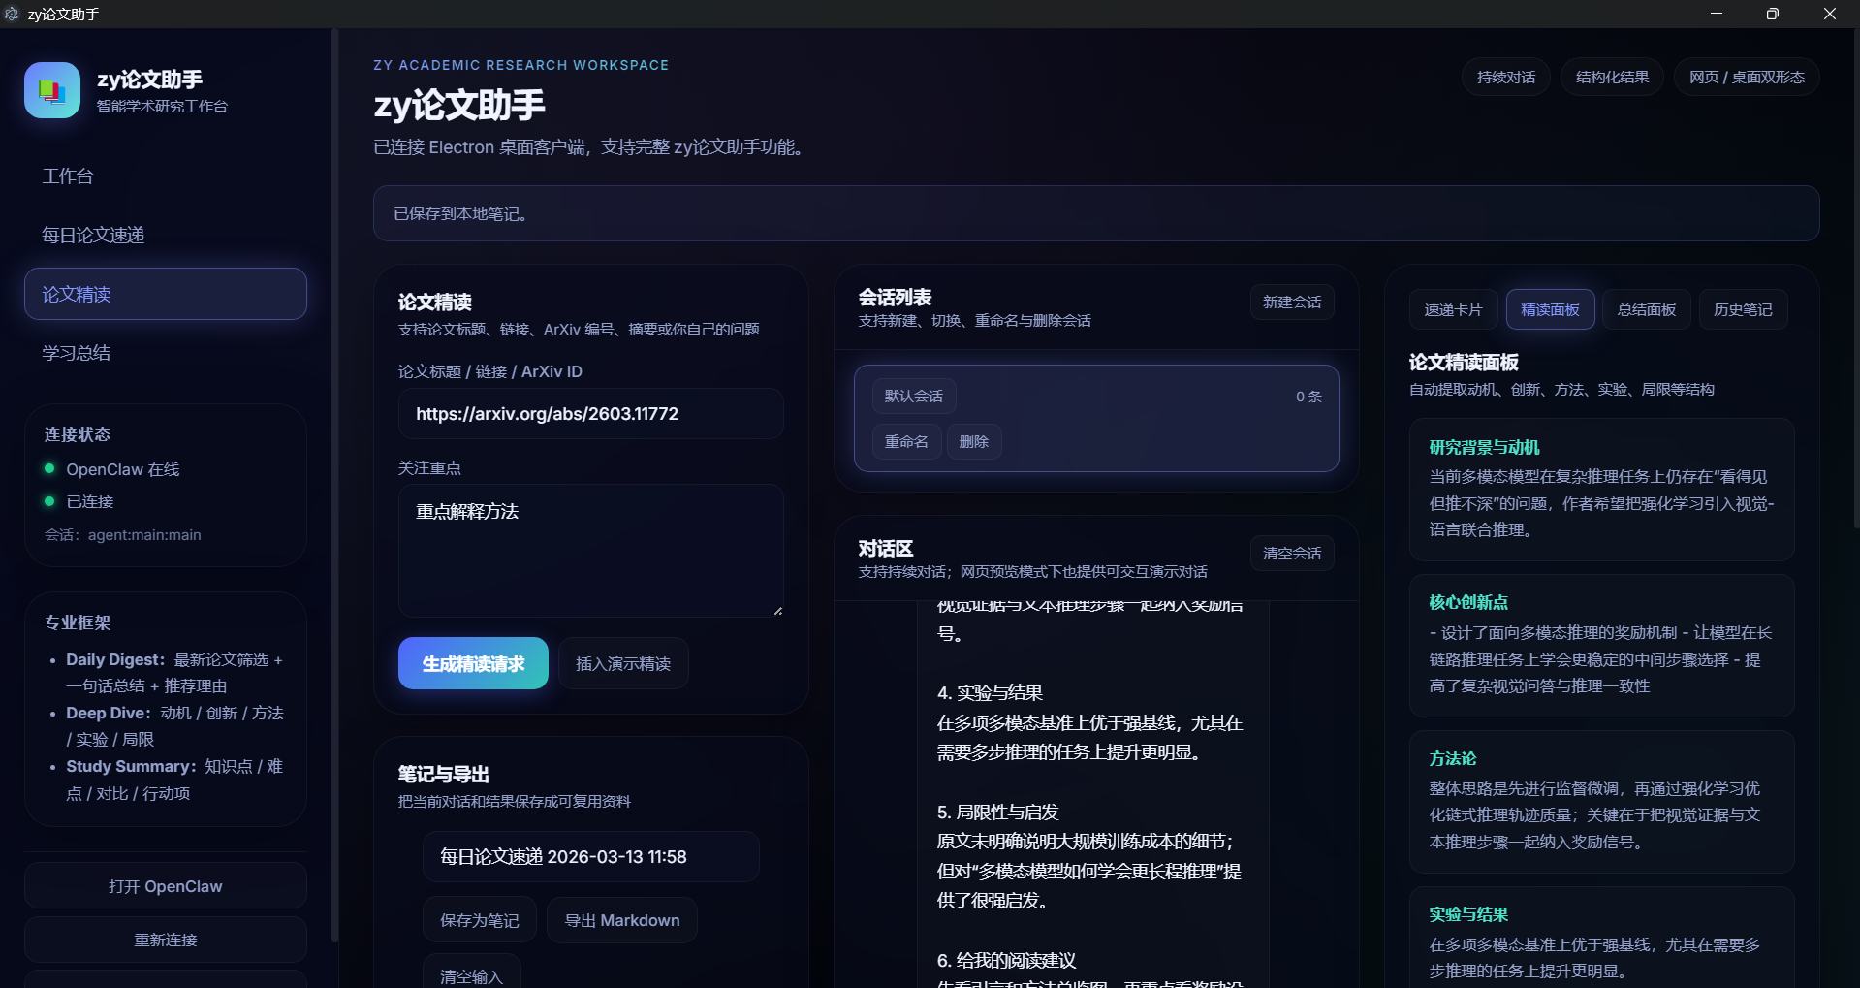Click the 6. 给我的阅读建议 line in chat
This screenshot has height=988, width=1860.
[1006, 960]
